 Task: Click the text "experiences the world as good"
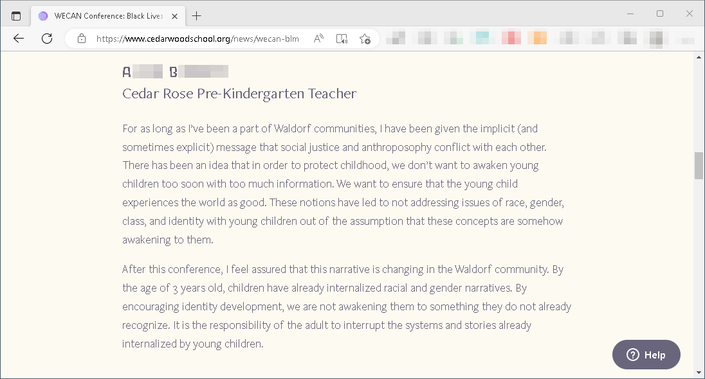[194, 202]
